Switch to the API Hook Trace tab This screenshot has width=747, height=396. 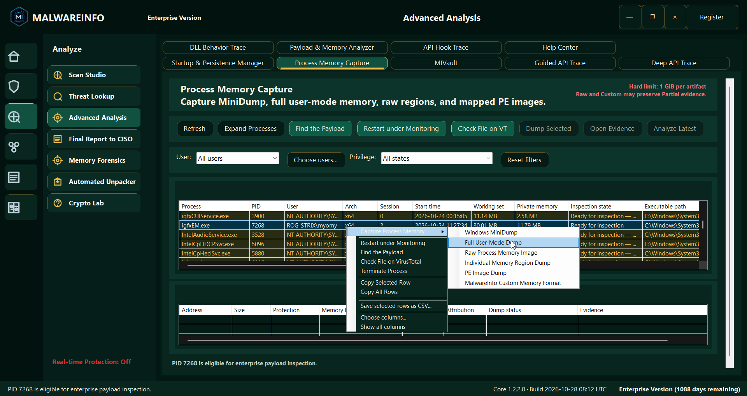[x=446, y=47]
